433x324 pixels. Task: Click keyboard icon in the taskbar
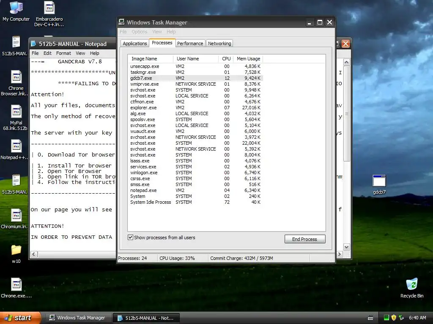click(x=370, y=318)
